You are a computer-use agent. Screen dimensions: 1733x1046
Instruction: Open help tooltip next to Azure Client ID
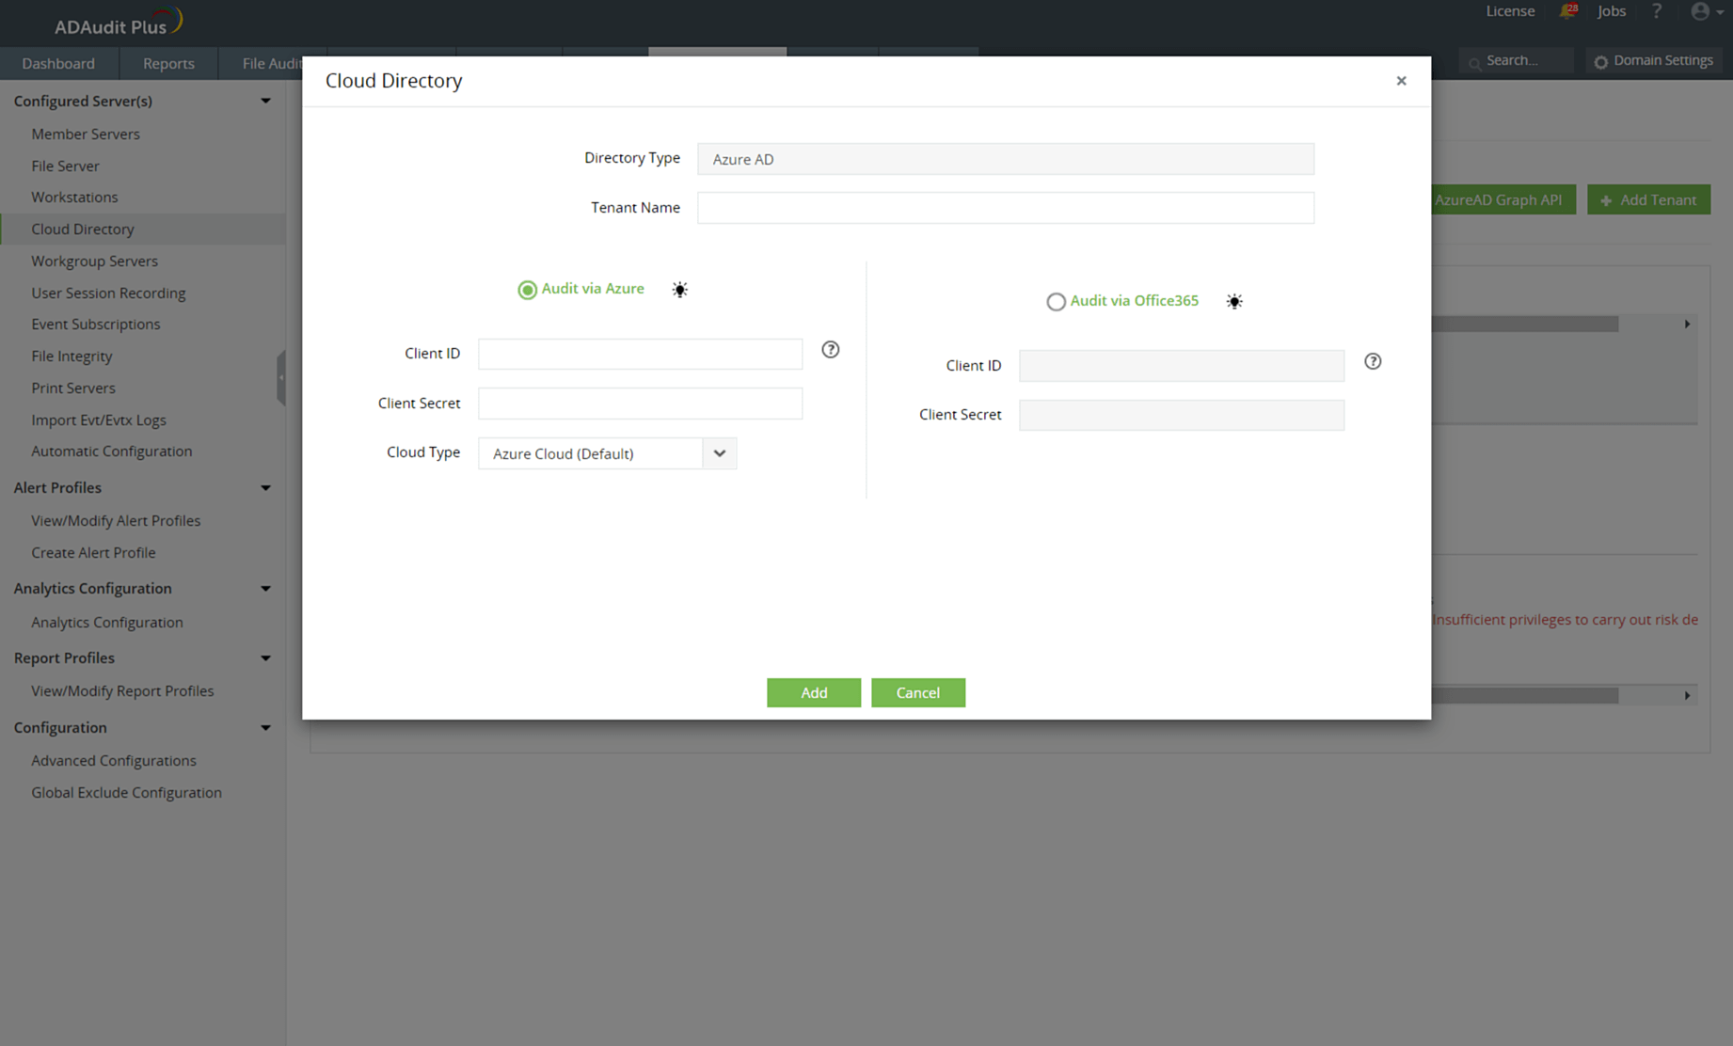click(x=830, y=349)
